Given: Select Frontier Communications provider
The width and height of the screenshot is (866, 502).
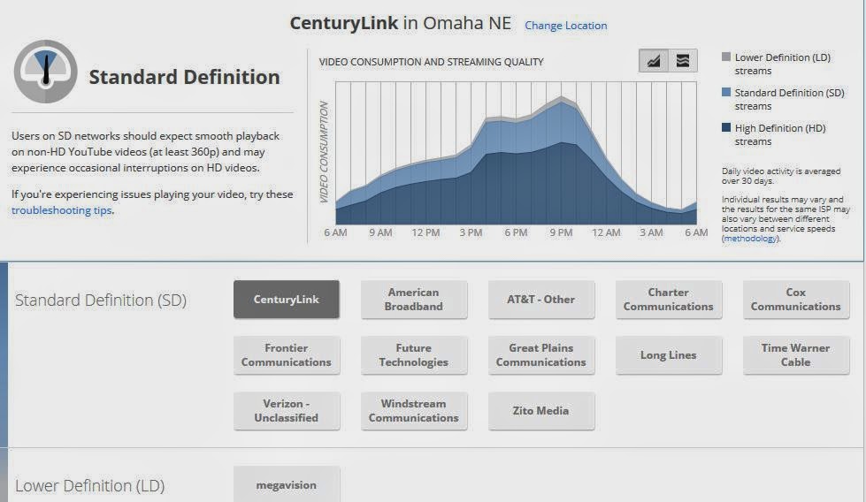Looking at the screenshot, I should 286,354.
